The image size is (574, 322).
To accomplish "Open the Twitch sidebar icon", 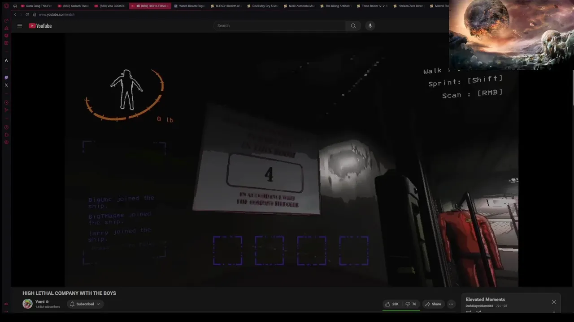I will (x=6, y=77).
